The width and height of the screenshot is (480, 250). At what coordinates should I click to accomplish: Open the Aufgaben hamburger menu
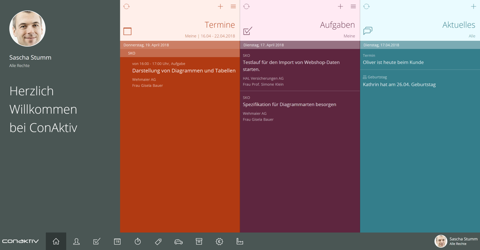[x=353, y=6]
